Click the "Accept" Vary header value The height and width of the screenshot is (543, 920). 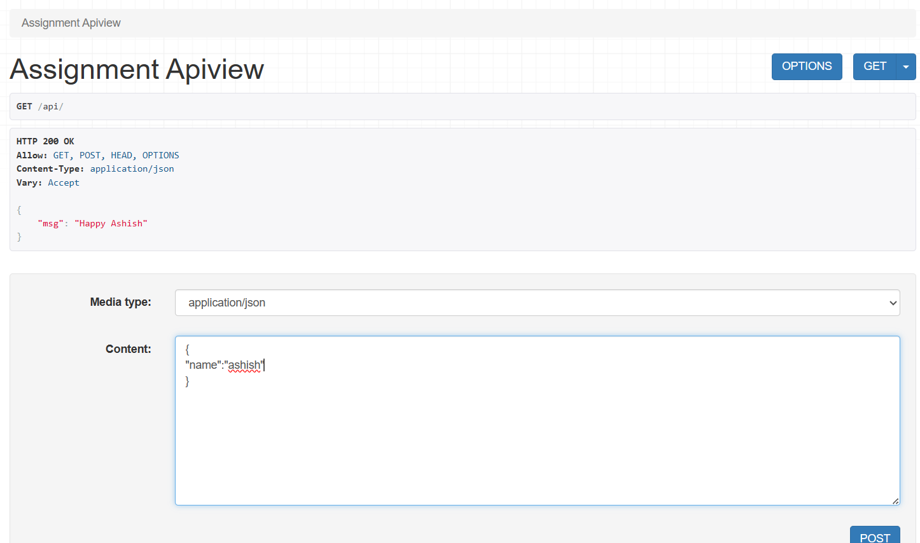click(64, 182)
